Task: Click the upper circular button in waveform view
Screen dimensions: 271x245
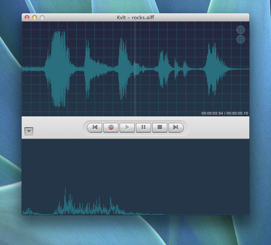Action: click(x=240, y=30)
